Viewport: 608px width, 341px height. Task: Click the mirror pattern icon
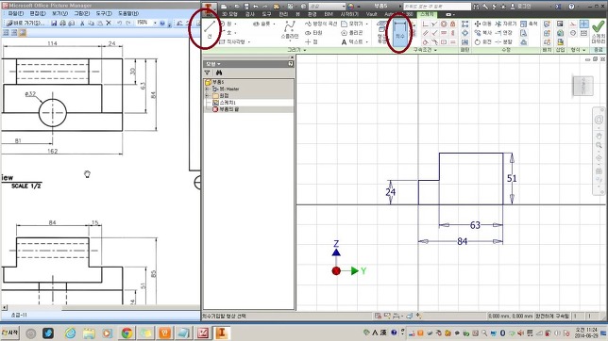coord(464,41)
